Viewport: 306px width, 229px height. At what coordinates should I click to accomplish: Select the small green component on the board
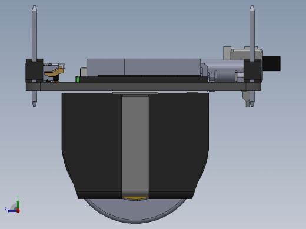[77, 79]
